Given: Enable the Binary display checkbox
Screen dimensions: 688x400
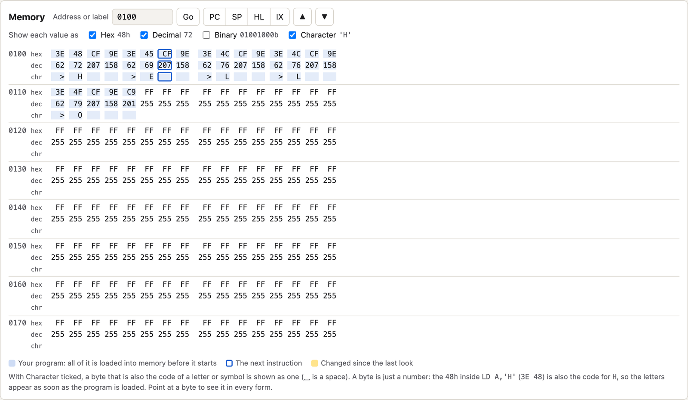Looking at the screenshot, I should pos(206,35).
